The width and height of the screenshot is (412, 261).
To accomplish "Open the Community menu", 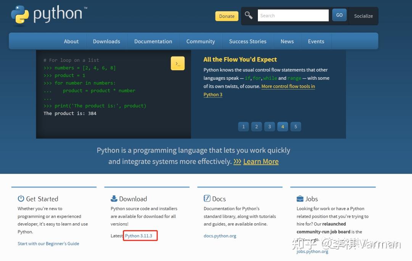I will coord(201,41).
